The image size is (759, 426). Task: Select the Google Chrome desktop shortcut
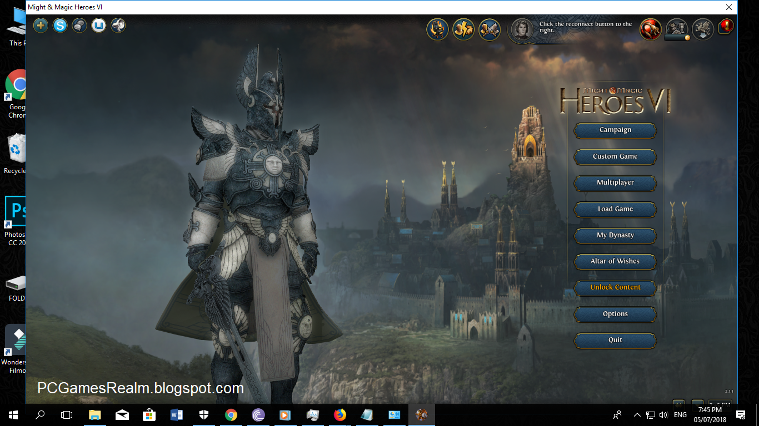[17, 94]
